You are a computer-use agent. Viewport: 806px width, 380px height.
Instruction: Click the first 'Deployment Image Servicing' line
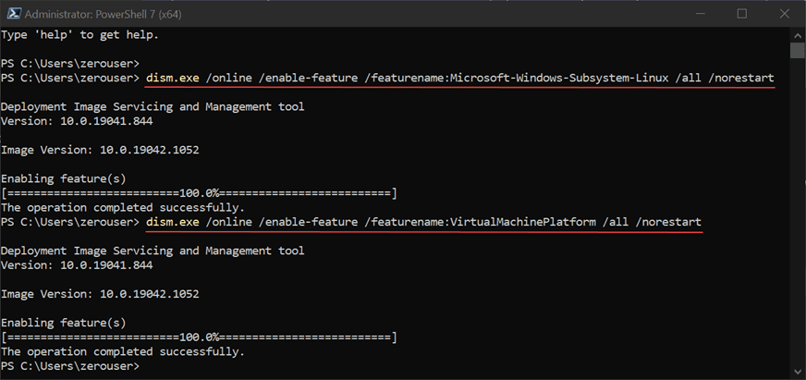point(152,107)
